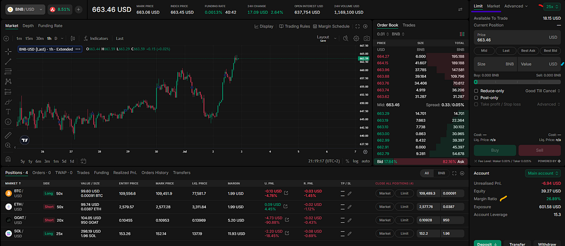Click the Price input field

(x=517, y=37)
